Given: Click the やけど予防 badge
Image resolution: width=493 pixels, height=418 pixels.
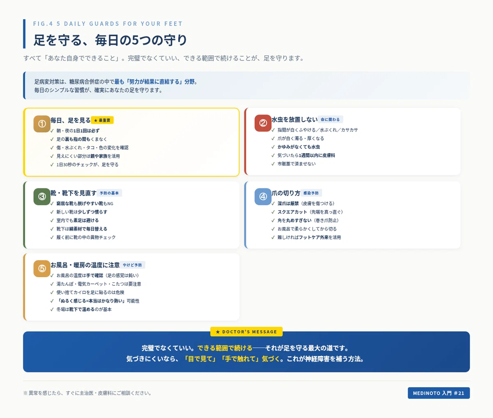Looking at the screenshot, I should point(132,265).
